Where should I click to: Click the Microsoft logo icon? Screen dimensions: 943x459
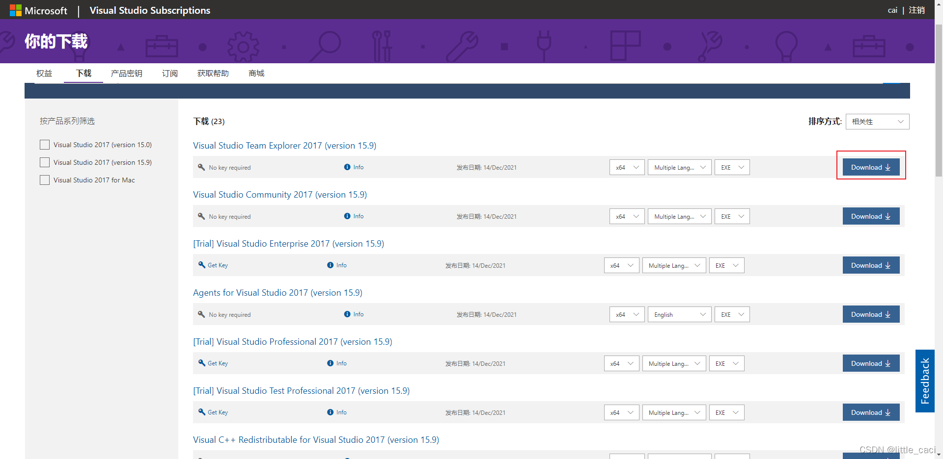click(16, 10)
